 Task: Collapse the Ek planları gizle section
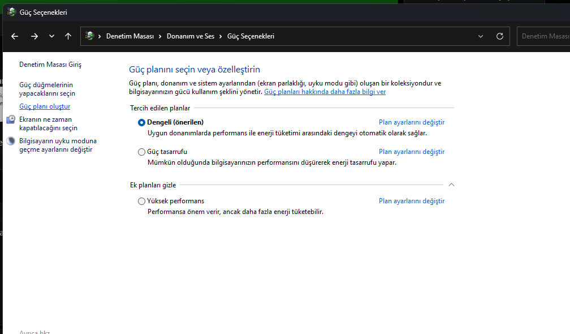pos(451,185)
